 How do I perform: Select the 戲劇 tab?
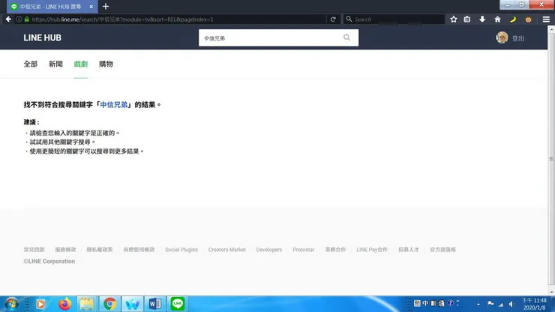point(81,64)
